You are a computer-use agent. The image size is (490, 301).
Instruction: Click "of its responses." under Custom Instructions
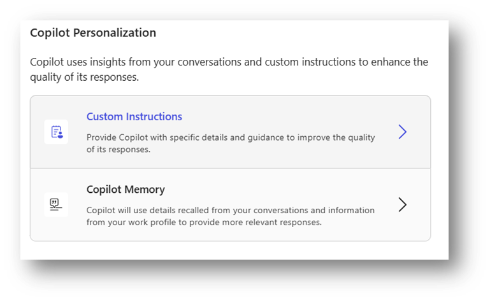coord(119,150)
